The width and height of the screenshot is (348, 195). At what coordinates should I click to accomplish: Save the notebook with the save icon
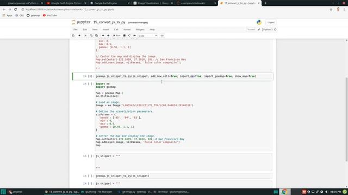click(73, 36)
